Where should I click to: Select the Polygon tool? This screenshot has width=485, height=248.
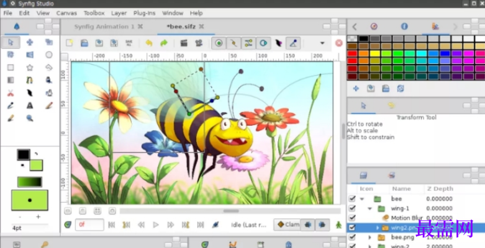click(49, 68)
